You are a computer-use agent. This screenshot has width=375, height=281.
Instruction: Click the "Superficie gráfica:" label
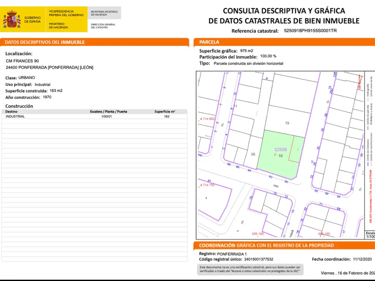coord(218,51)
